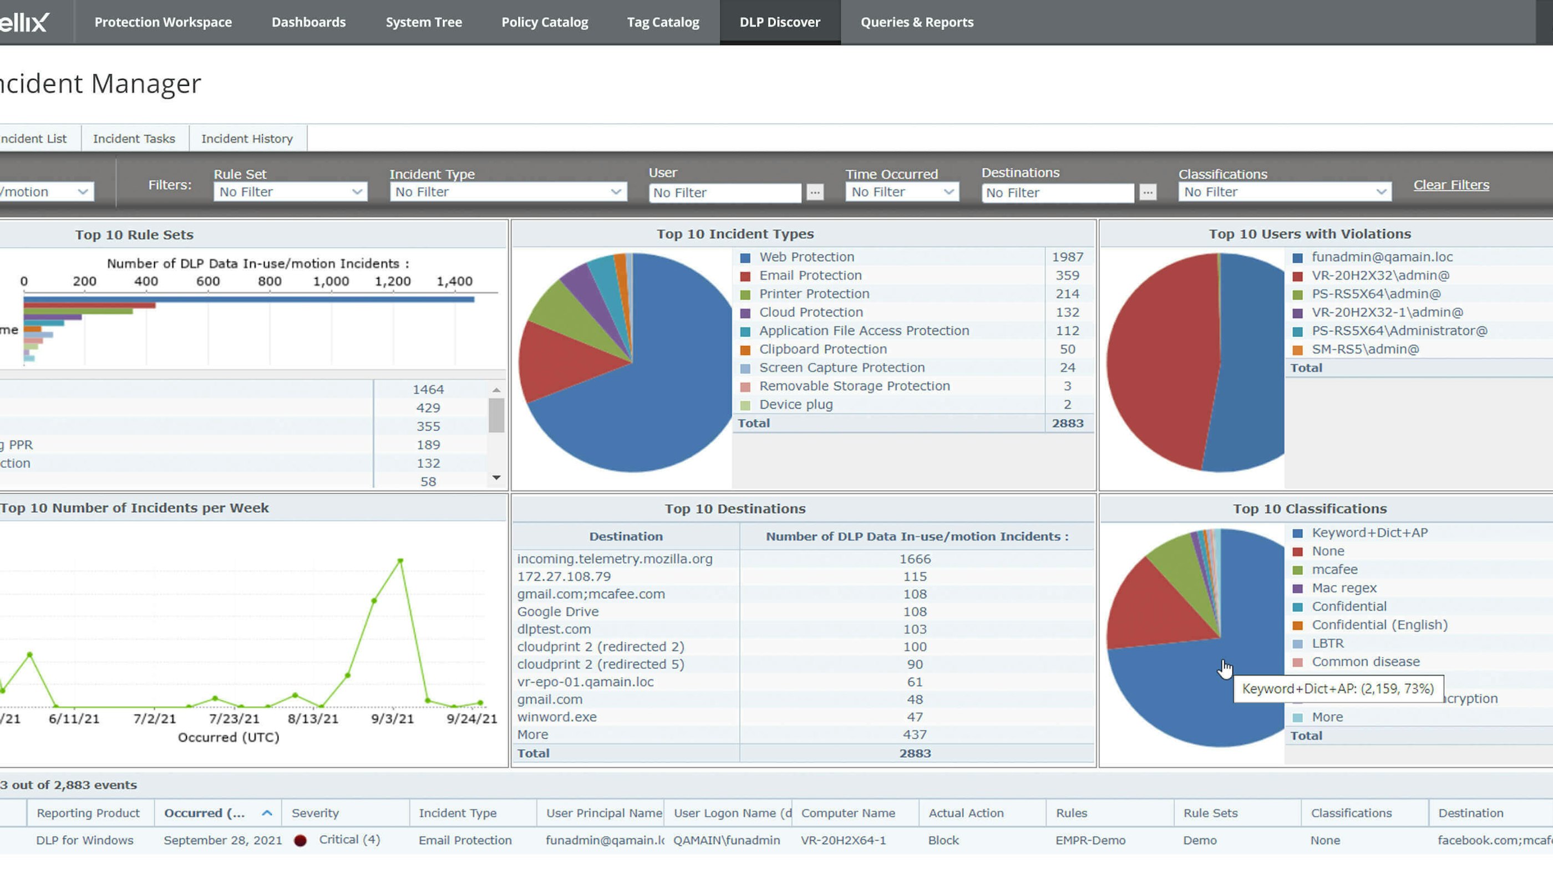This screenshot has height=873, width=1553.
Task: Open the User filter ellipsis browse button
Action: pyautogui.click(x=815, y=192)
